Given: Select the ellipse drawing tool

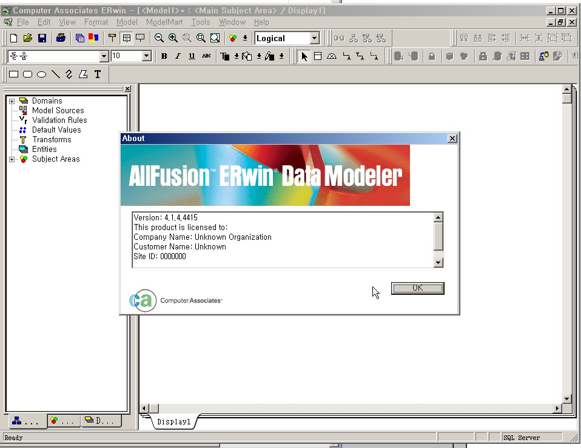Looking at the screenshot, I should coord(41,74).
